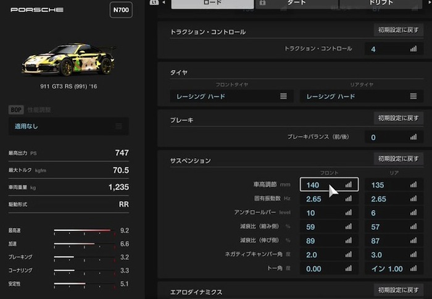Click the traction control level bars icon
The width and height of the screenshot is (432, 299).
(413, 49)
